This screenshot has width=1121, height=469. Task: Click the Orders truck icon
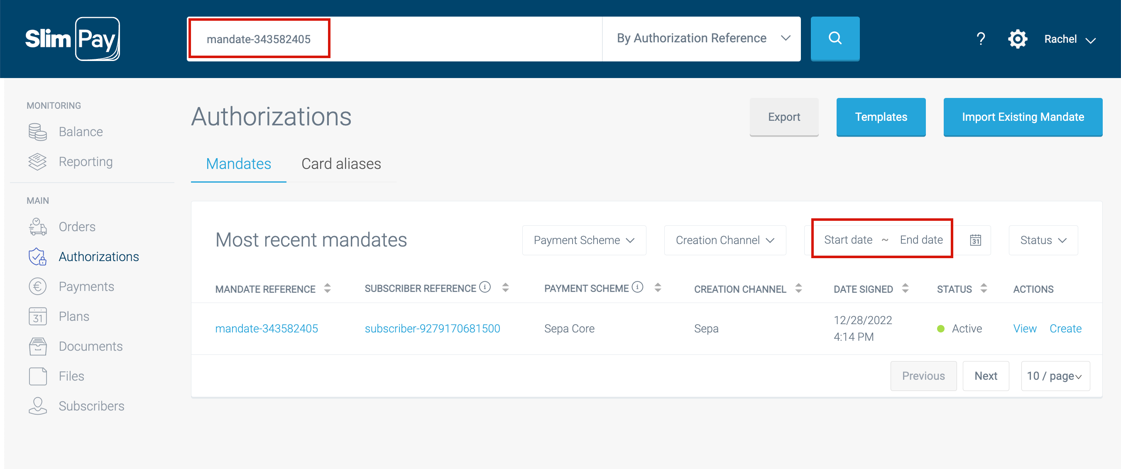[x=37, y=227]
